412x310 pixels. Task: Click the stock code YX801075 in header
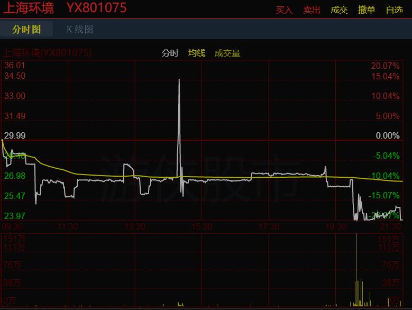click(96, 8)
